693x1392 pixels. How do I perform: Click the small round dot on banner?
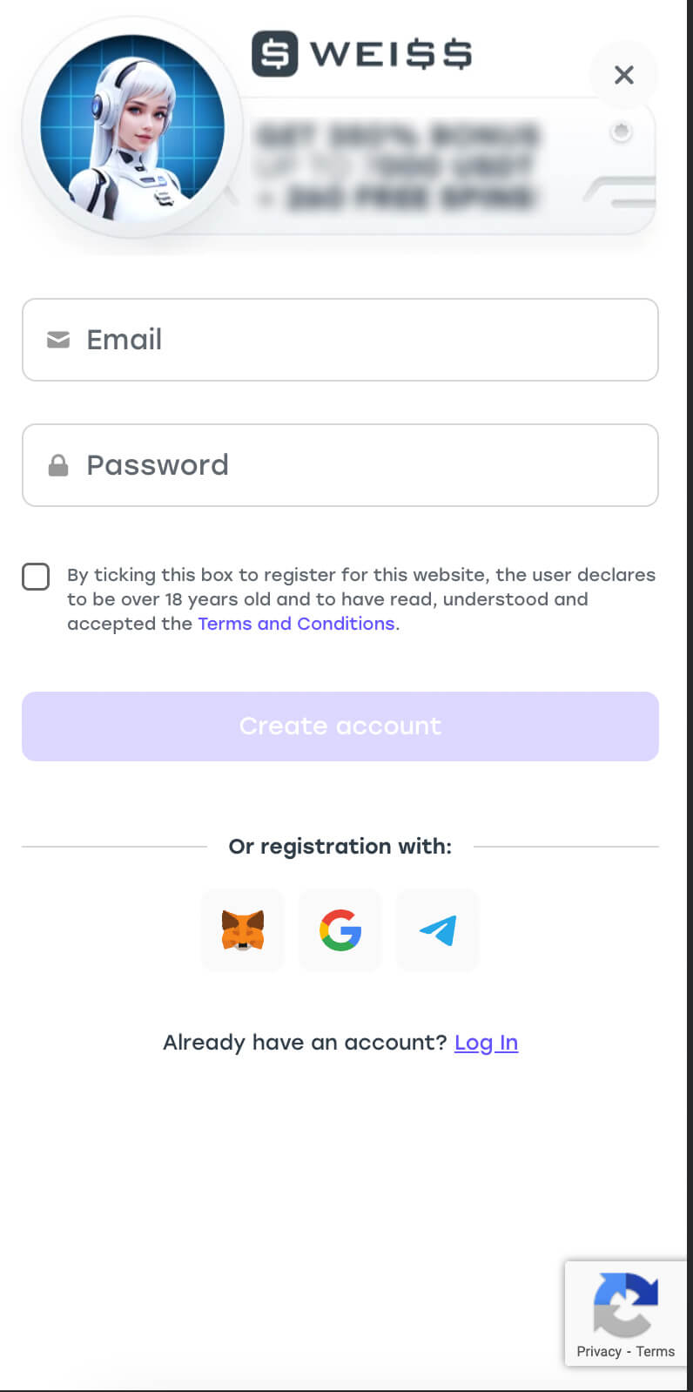[621, 132]
